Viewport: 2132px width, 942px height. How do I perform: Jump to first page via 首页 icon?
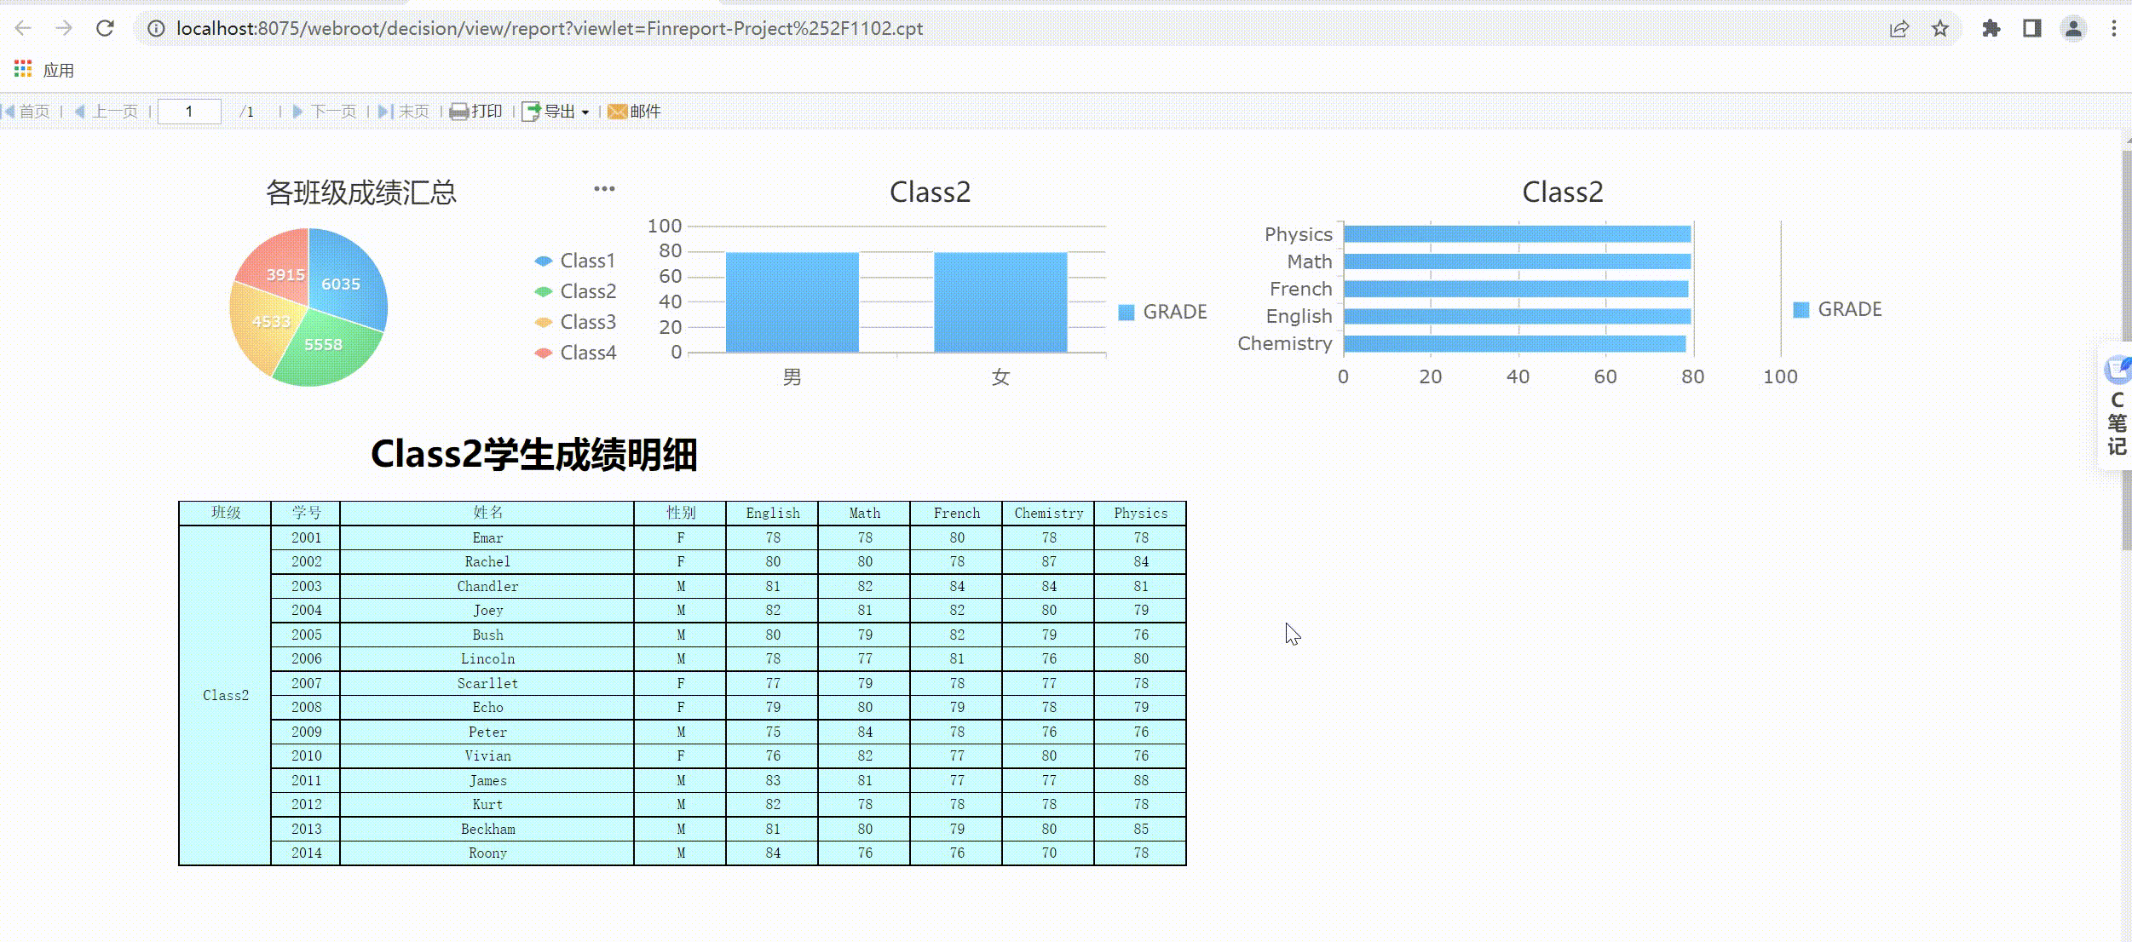point(10,111)
